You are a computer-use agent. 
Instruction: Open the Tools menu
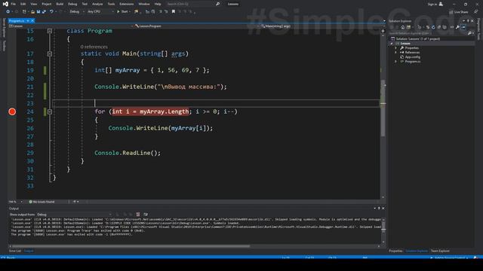[x=111, y=4]
